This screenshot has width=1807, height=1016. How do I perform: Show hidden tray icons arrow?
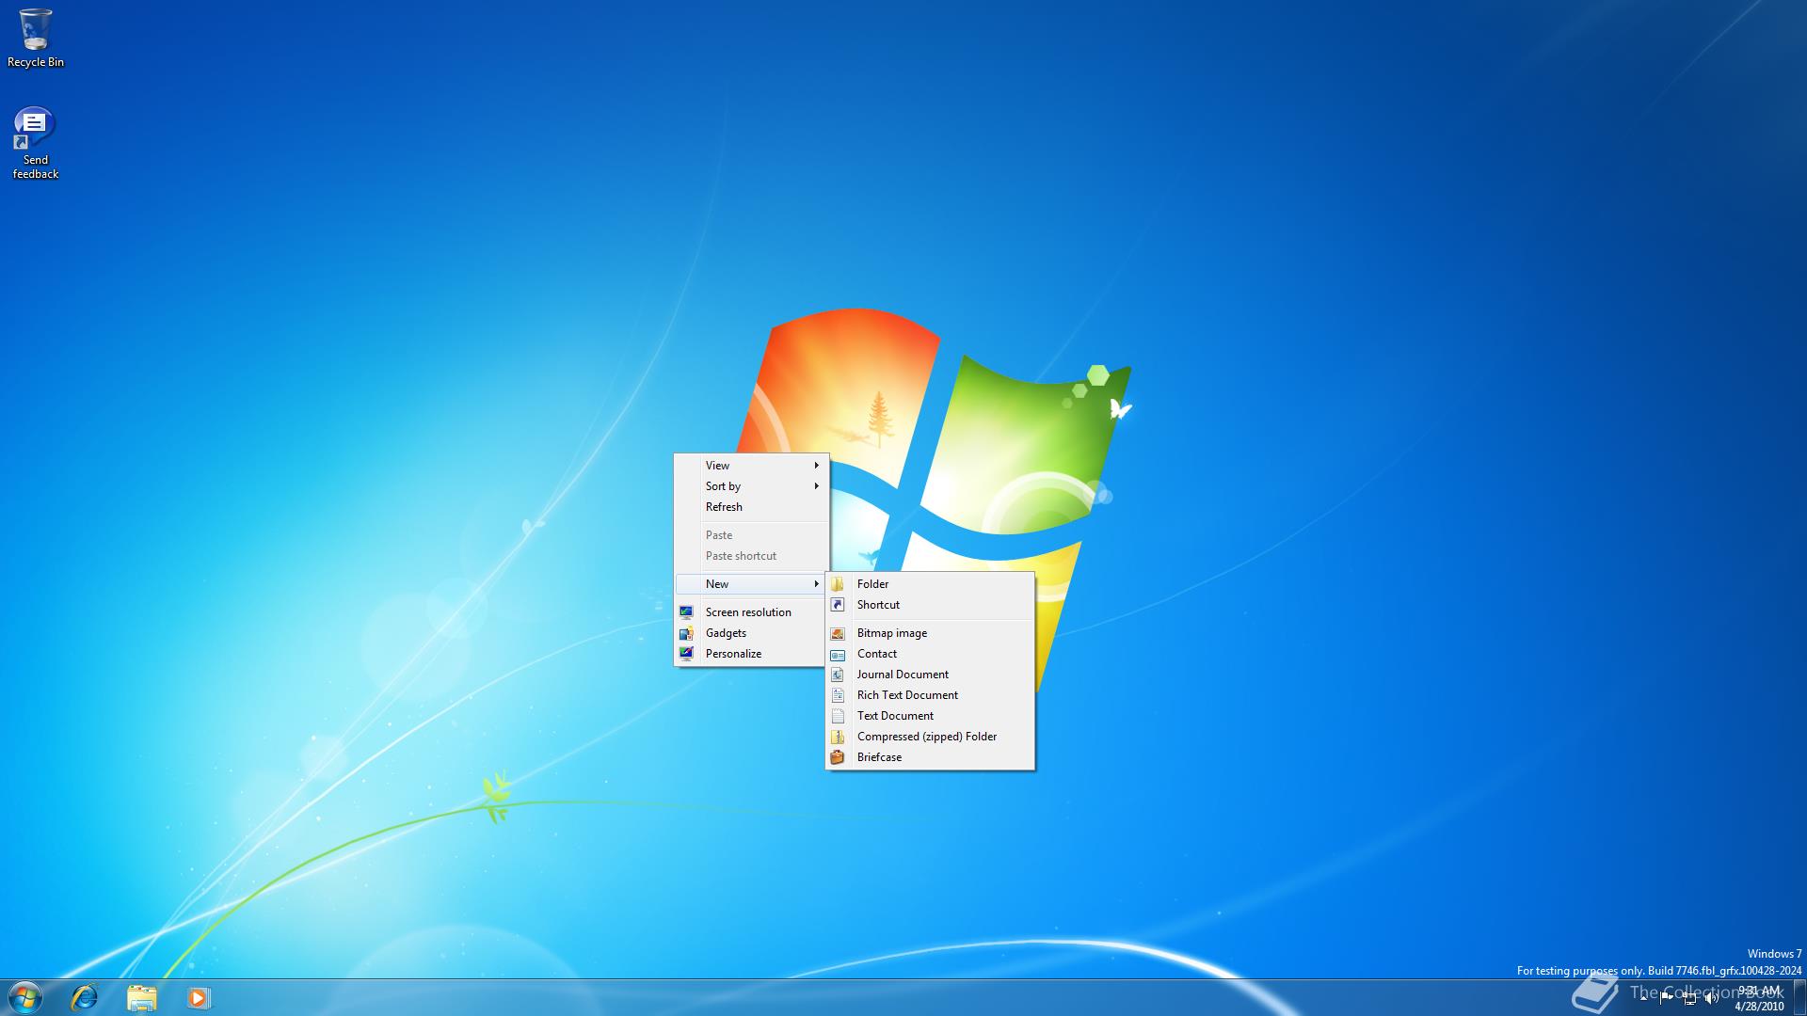click(1644, 998)
